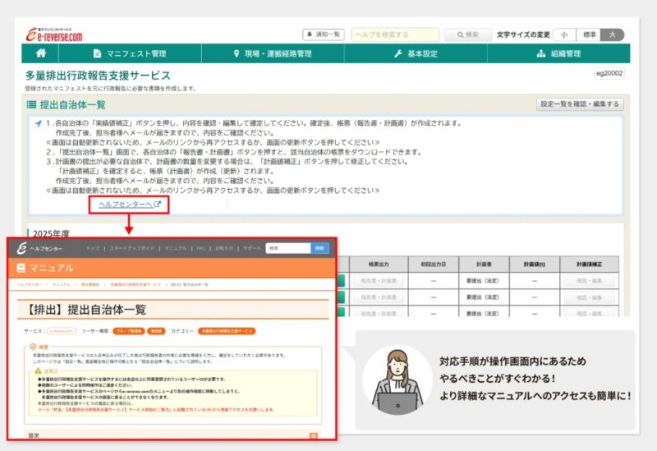Click 設定一覧を確認・編集する button

pyautogui.click(x=580, y=104)
